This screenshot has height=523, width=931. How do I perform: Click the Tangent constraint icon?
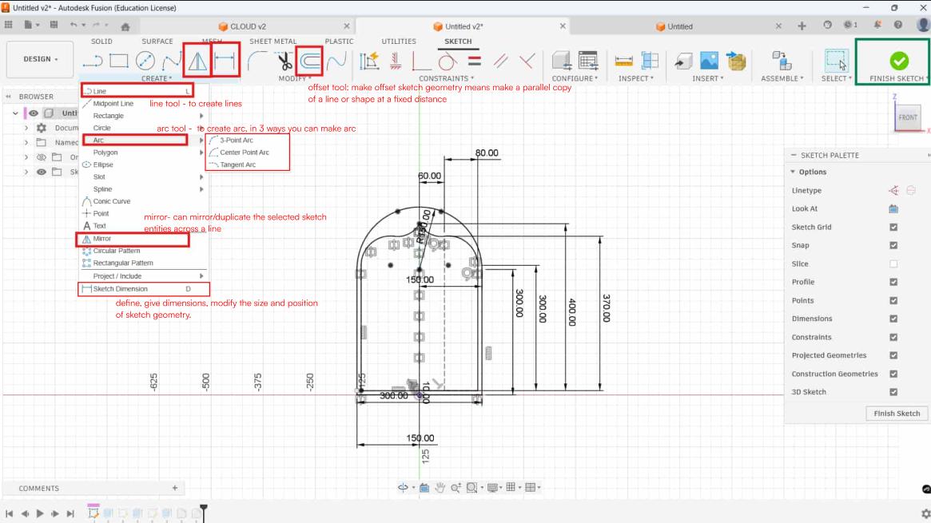[x=447, y=61]
